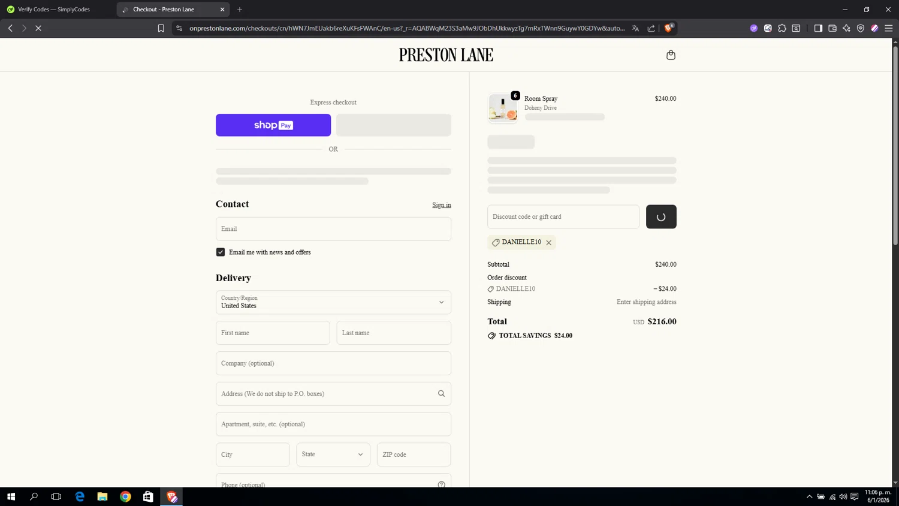Viewport: 899px width, 506px height.
Task: Open the notification center tray icon
Action: pos(855,496)
